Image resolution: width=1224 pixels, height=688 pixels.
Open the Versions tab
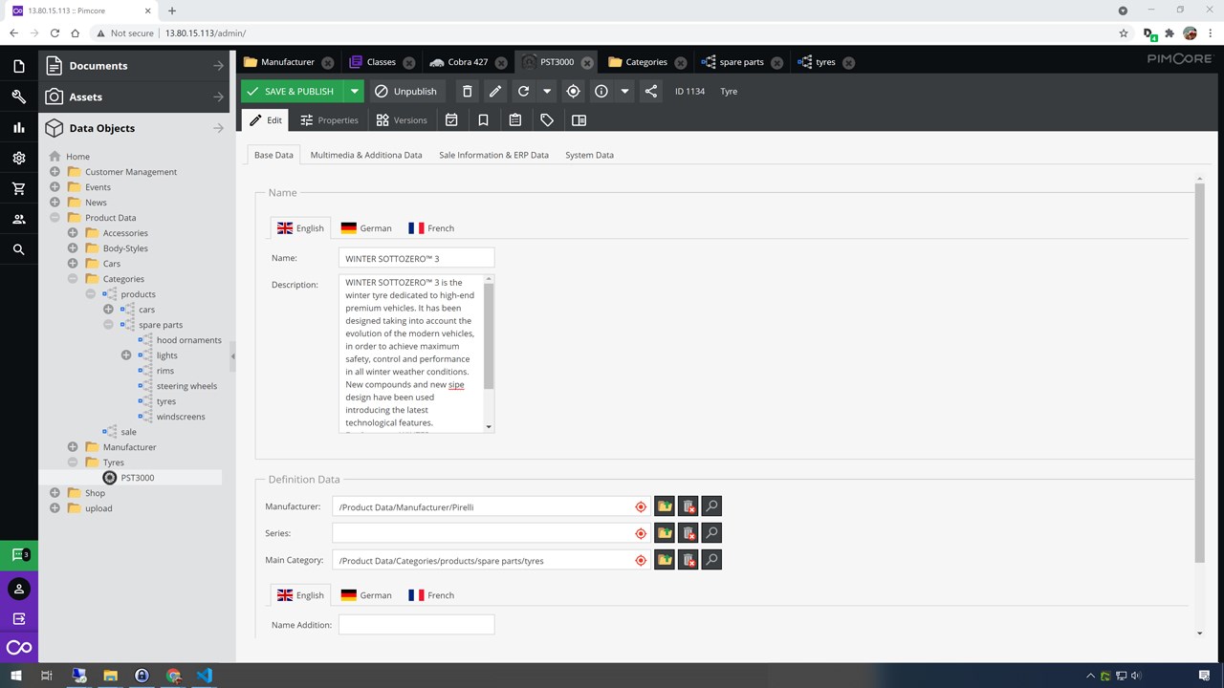402,120
